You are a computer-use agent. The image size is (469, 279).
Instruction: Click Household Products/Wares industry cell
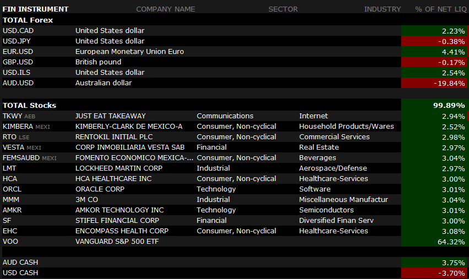[x=346, y=127]
